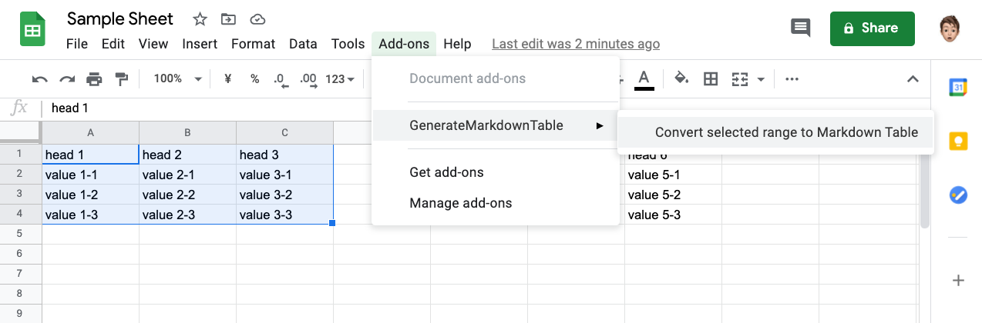
Task: Click the cell containing value 1-1
Action: point(91,175)
